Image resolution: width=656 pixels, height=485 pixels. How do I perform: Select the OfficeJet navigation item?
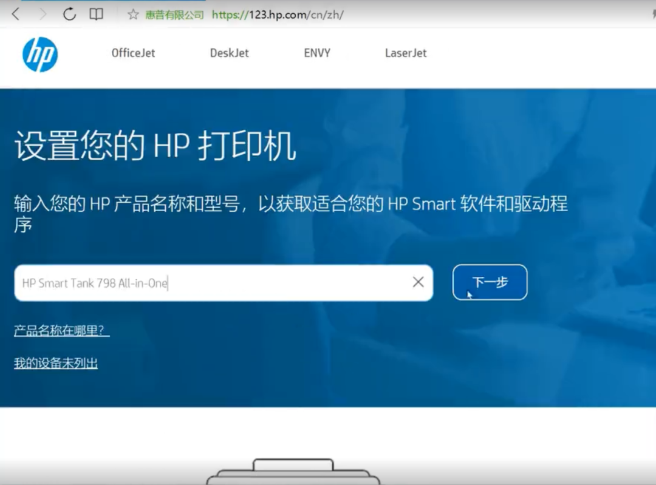click(132, 53)
